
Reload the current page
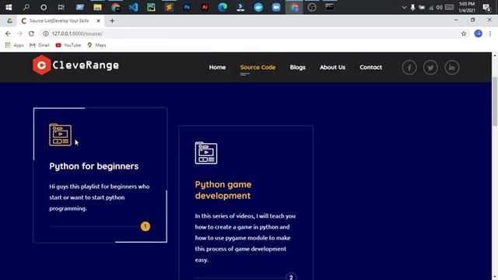point(31,33)
